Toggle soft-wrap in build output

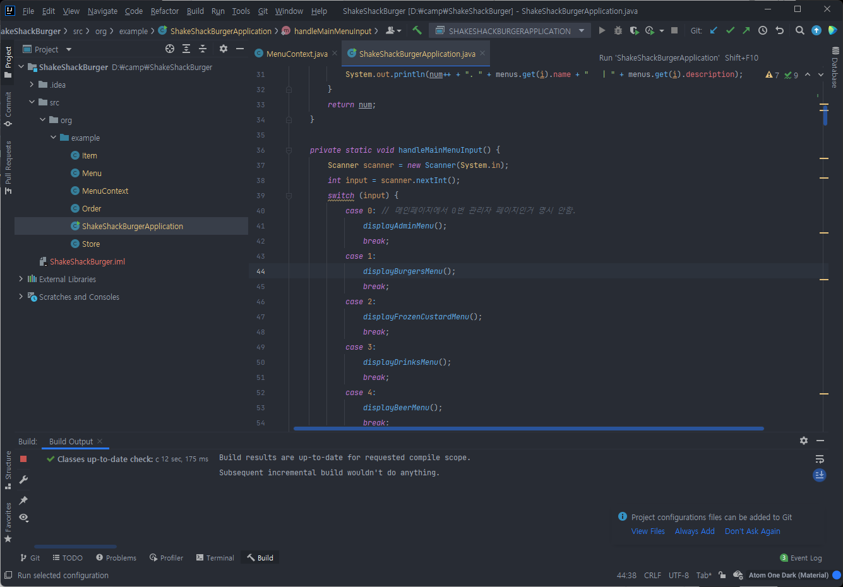point(820,459)
